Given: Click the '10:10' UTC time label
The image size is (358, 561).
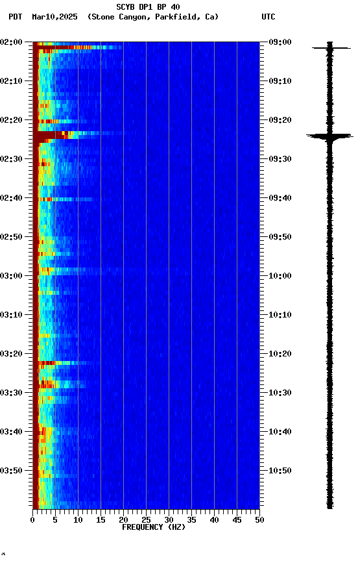Looking at the screenshot, I should [x=280, y=315].
